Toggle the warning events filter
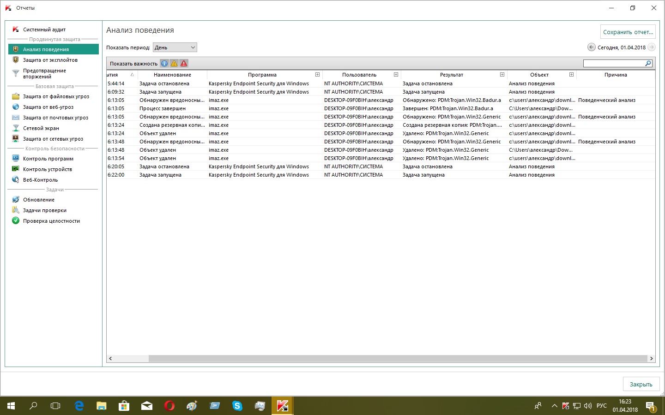 click(x=174, y=64)
